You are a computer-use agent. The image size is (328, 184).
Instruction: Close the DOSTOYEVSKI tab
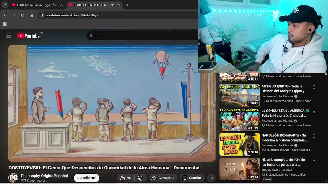click(x=118, y=5)
